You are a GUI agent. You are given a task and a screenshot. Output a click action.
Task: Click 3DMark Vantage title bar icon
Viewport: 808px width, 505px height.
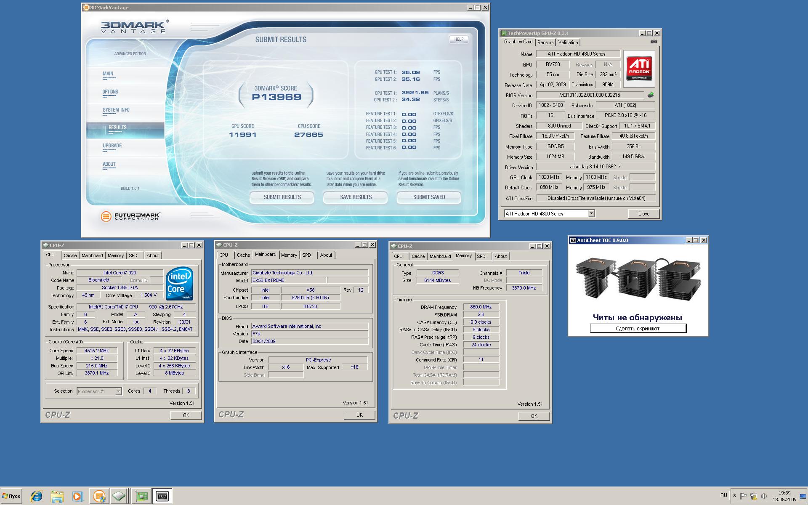click(x=86, y=8)
